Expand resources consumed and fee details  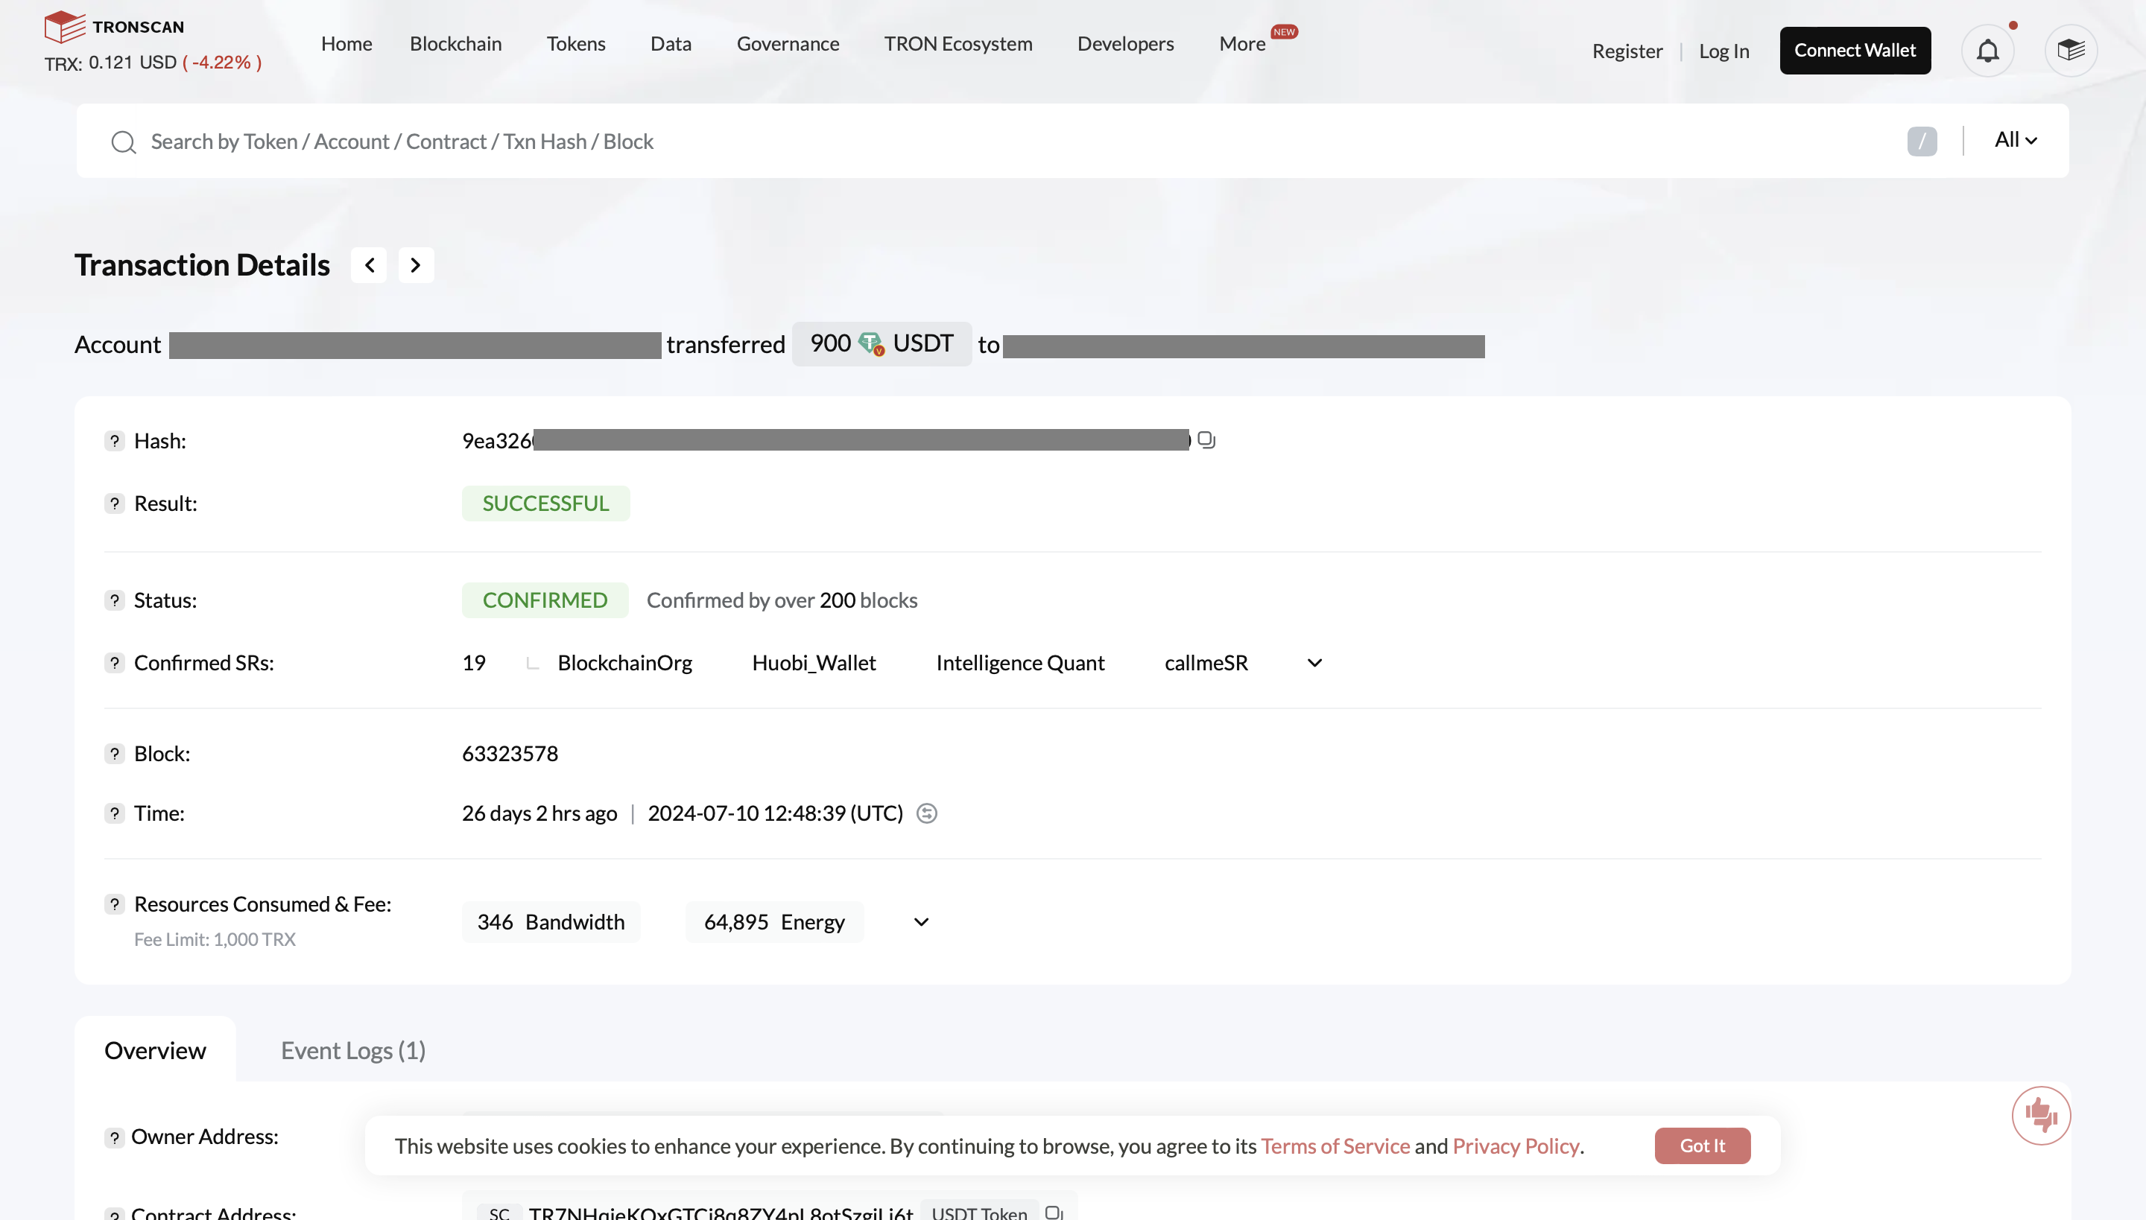[x=921, y=922]
